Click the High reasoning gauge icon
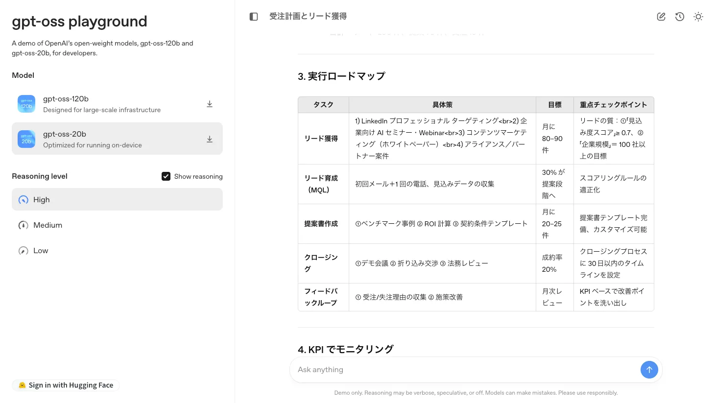 [x=23, y=200]
